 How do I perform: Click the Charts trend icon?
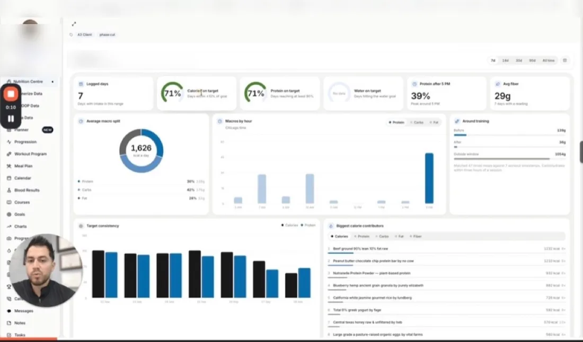coord(9,226)
